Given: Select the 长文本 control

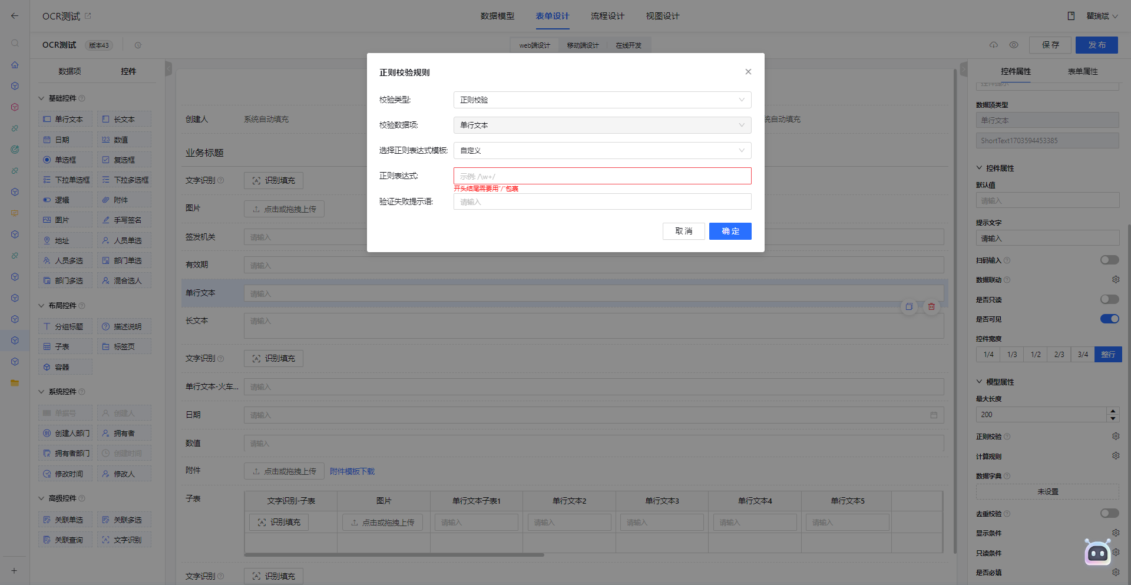Looking at the screenshot, I should pos(124,120).
